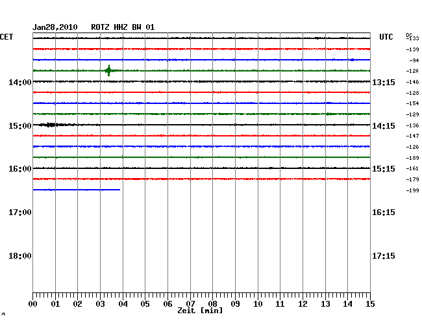
Task: Click the DC offset value -146
Action: tap(412, 82)
